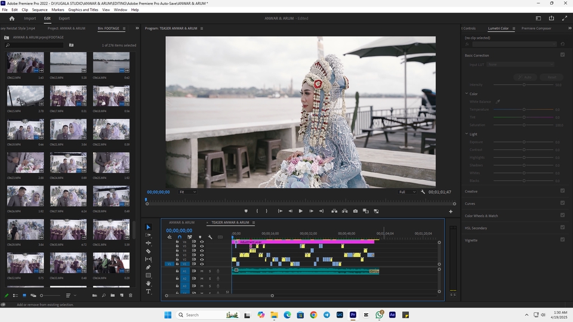The image size is (573, 322).
Task: Select the Selection tool arrow
Action: point(149,227)
